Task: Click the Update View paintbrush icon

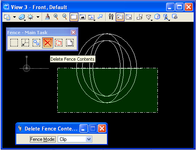Action: [x=47, y=17]
